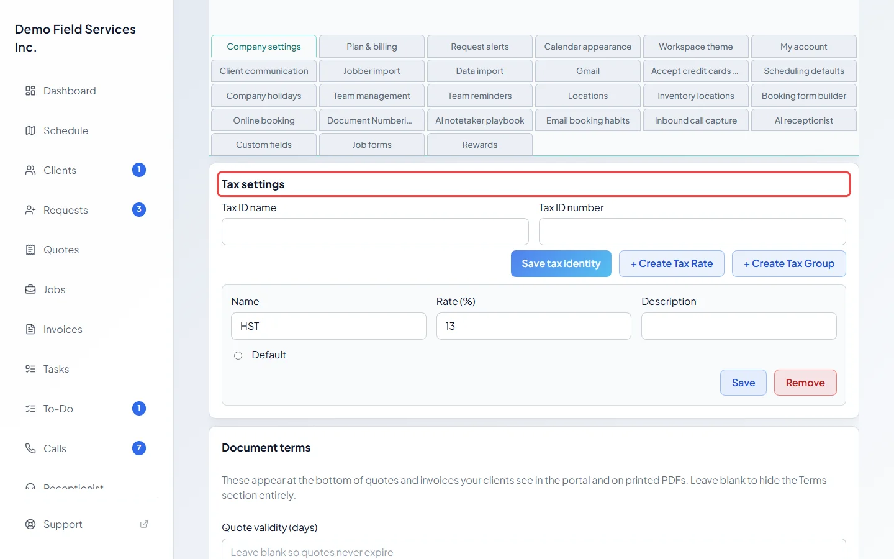Click the Rate (%) field showing 13

[534, 326]
